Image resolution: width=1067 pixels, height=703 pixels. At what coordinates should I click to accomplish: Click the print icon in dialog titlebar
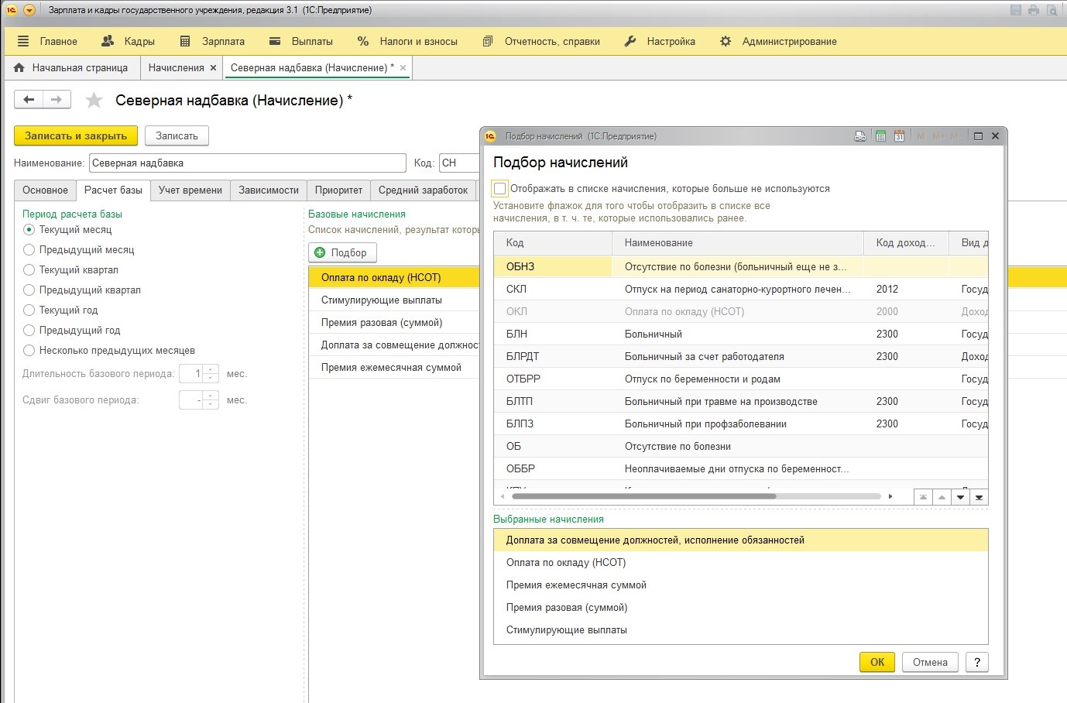860,136
